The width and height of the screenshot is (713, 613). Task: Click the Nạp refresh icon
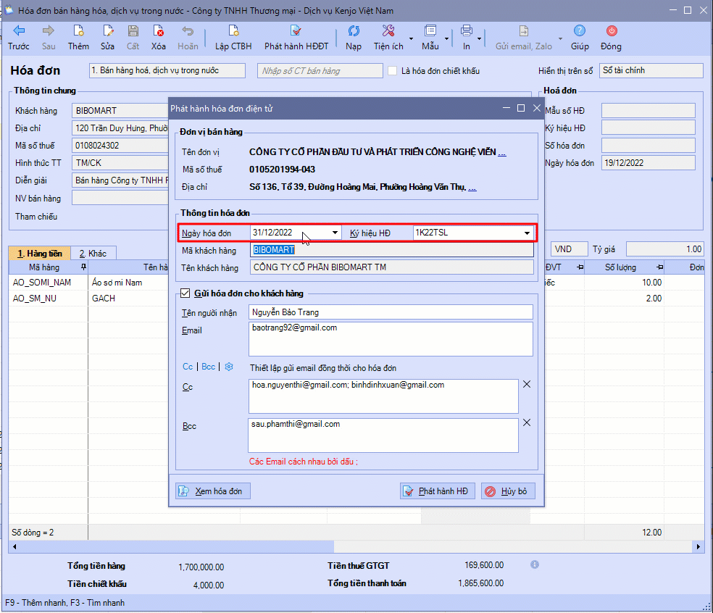[354, 31]
